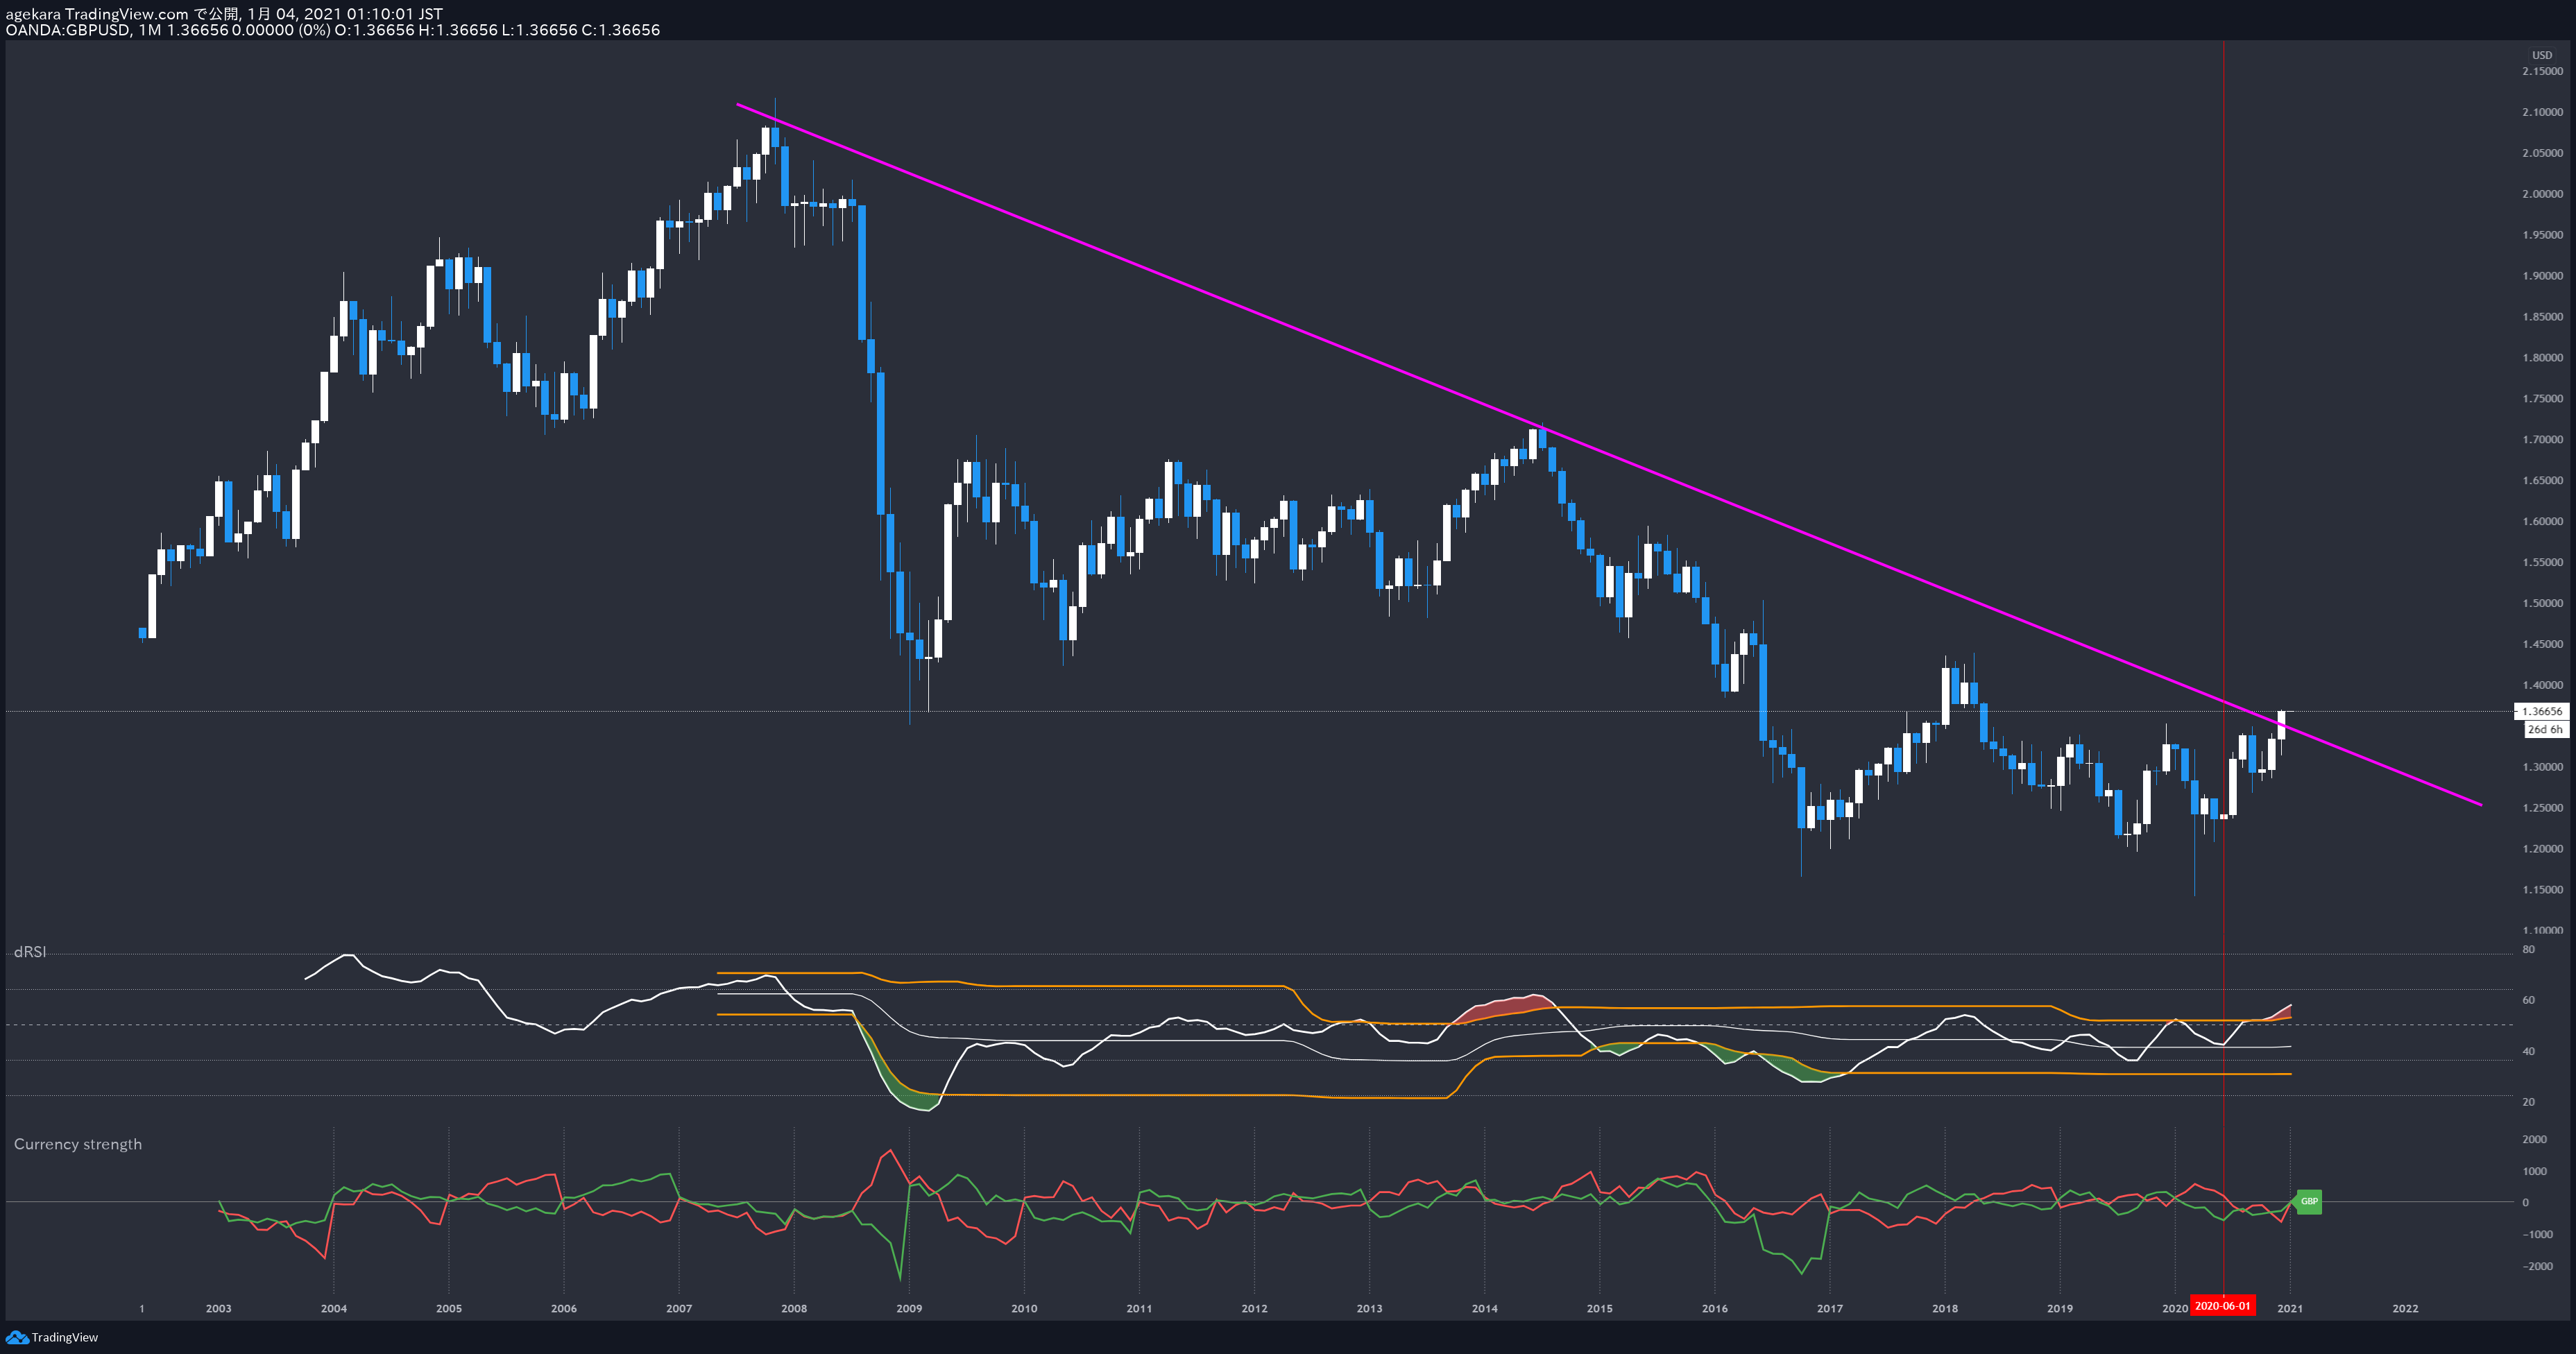Viewport: 2576px width, 1354px height.
Task: Select the Currency strength indicator label
Action: tap(78, 1144)
